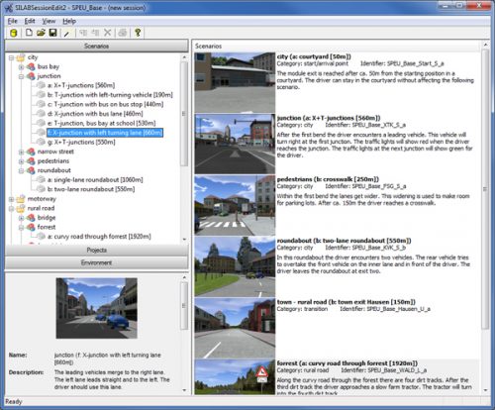Select 'e: T-junction, bus bay at school'
Image resolution: width=495 pixels, height=410 pixels.
click(x=101, y=123)
